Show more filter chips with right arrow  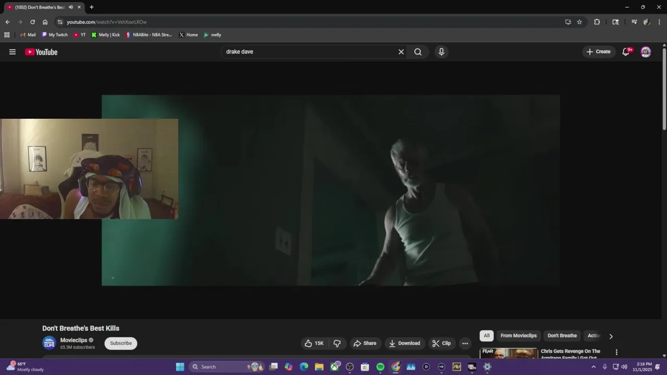click(611, 336)
